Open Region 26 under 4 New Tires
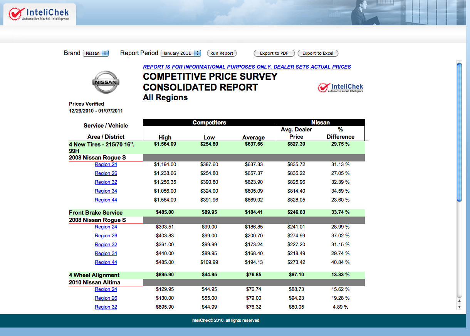The image size is (470, 336). point(106,173)
